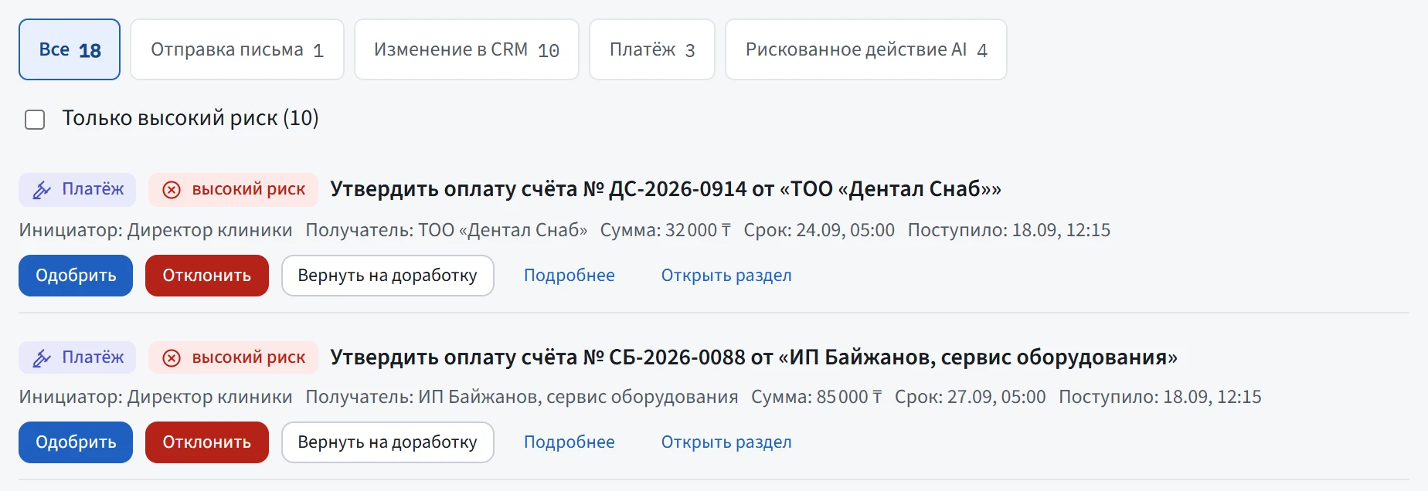Screen dimensions: 1428x491
Task: Filter by the Платёж 3 tab
Action: (652, 49)
